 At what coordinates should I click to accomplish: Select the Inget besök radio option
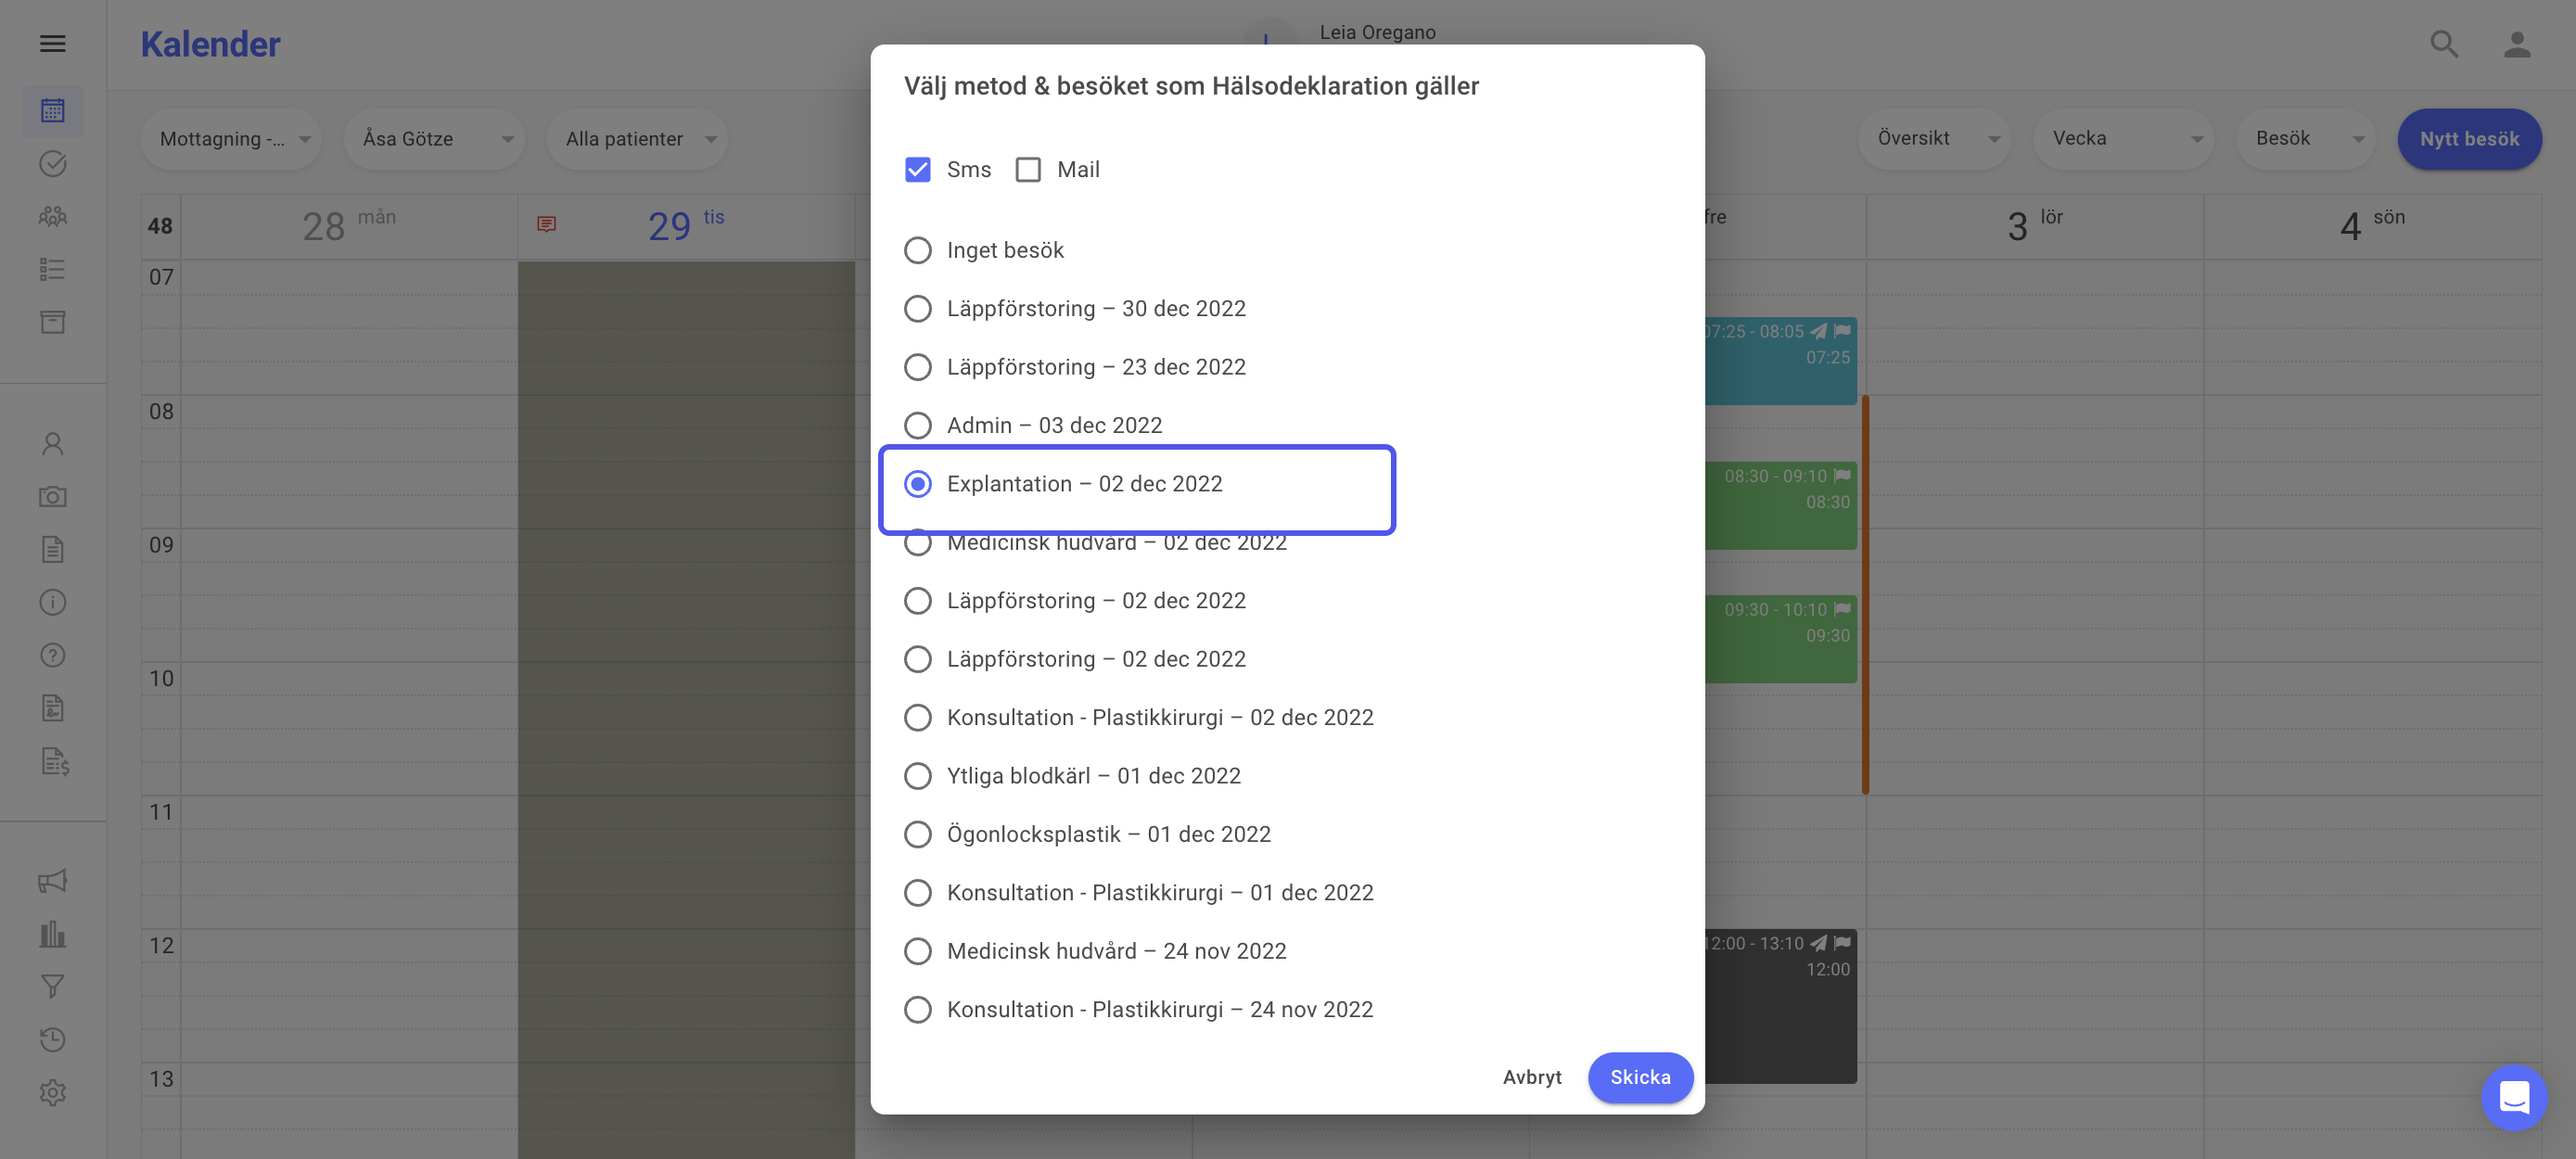pyautogui.click(x=917, y=250)
